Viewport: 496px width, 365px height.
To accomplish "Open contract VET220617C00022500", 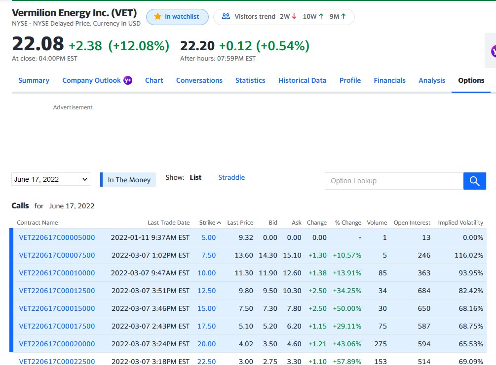I will [57, 361].
